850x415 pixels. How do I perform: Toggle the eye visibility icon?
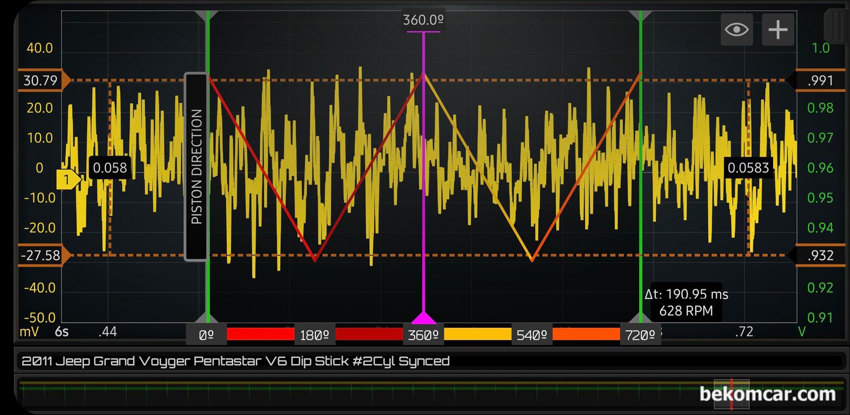737,29
